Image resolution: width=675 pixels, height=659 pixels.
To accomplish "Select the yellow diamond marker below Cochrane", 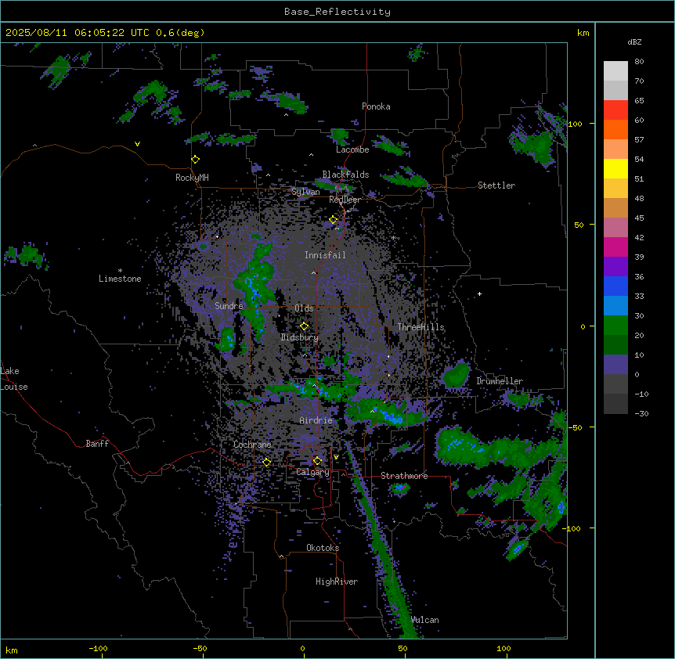I will [266, 463].
